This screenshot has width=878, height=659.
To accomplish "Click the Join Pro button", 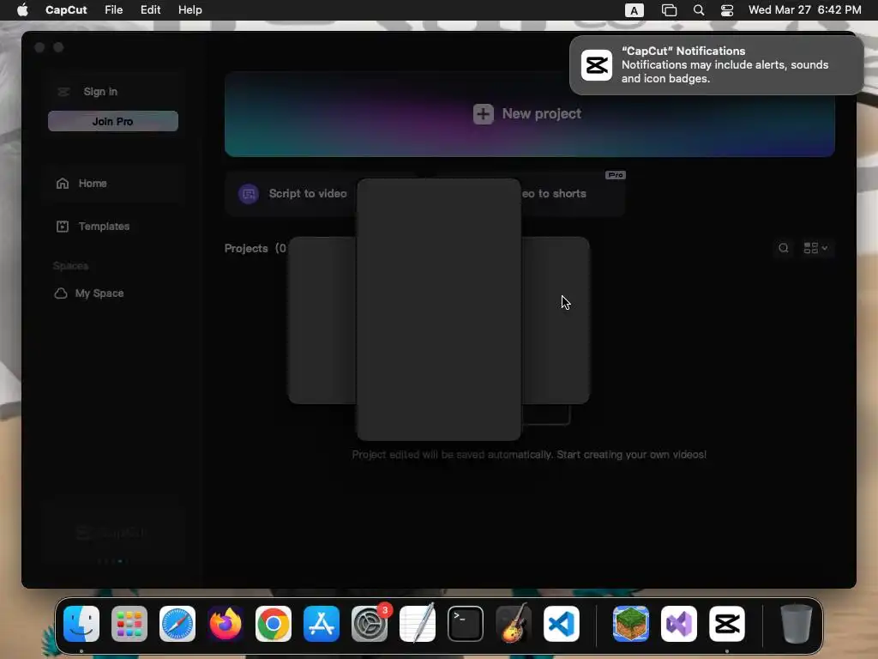I will (113, 121).
